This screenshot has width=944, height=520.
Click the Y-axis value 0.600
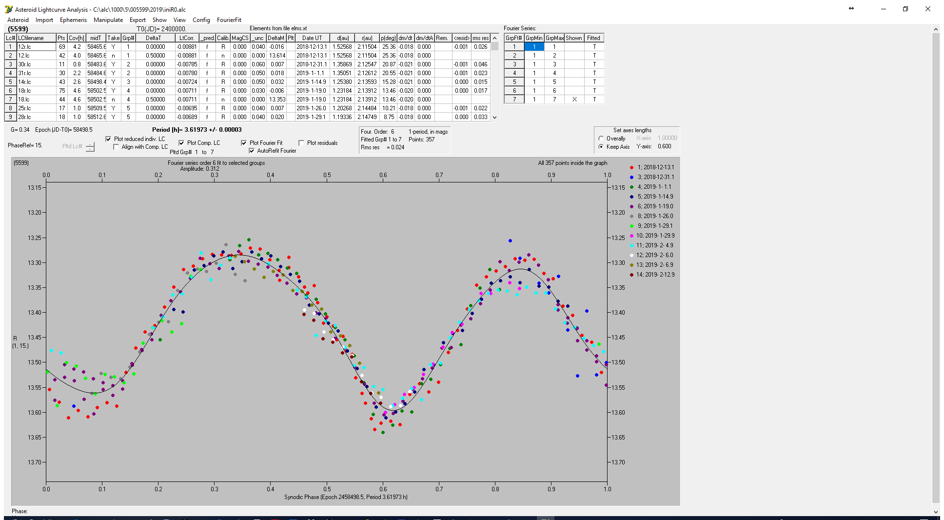pos(664,146)
